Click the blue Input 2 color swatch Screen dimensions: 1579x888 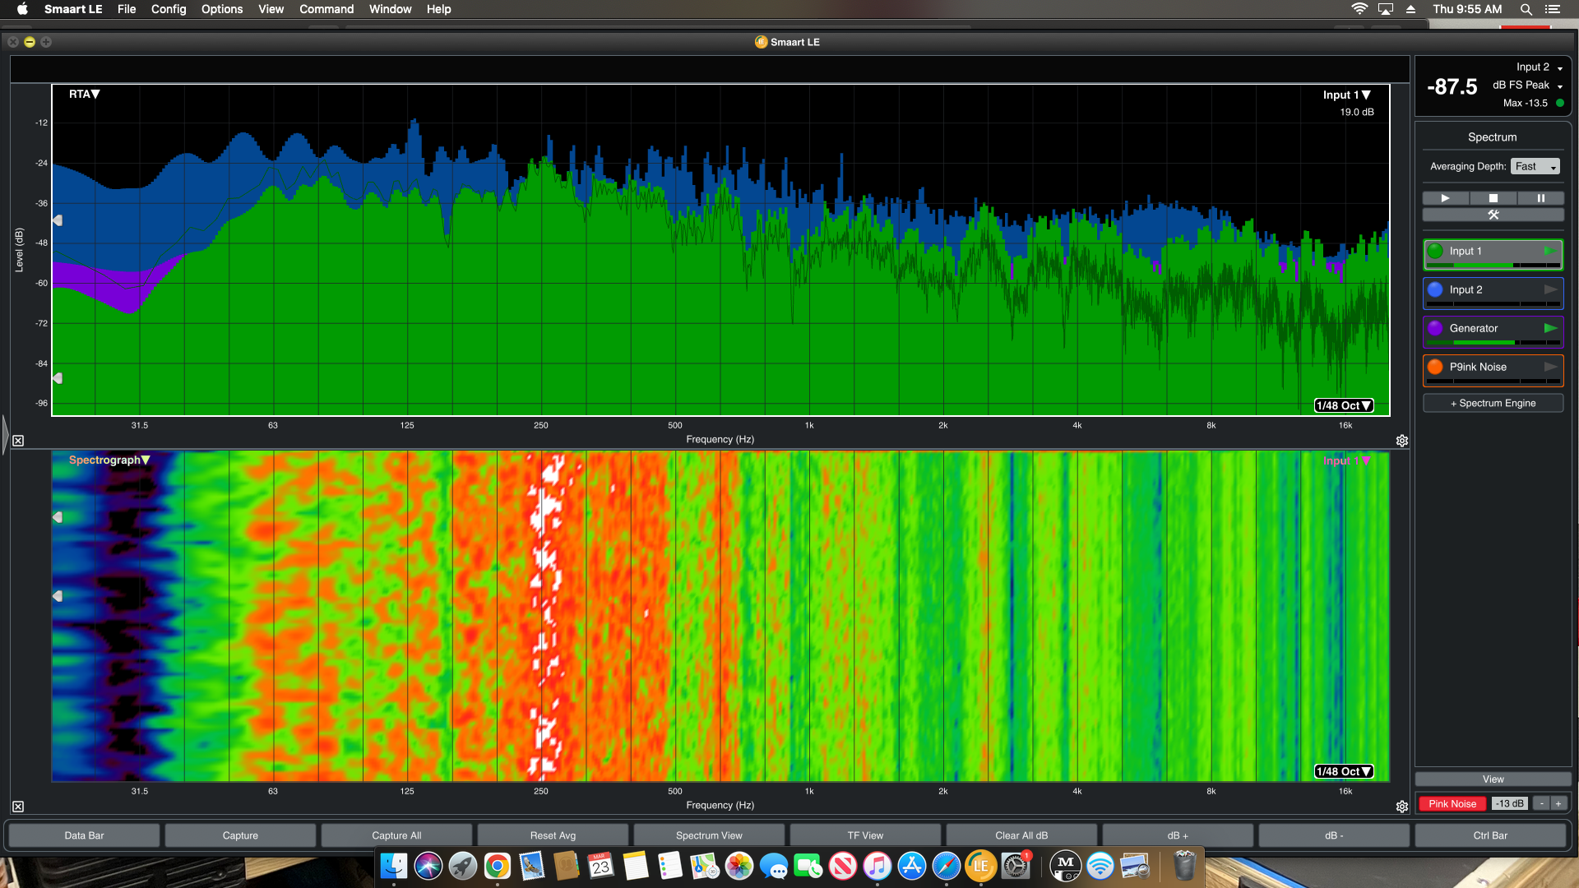click(1435, 289)
